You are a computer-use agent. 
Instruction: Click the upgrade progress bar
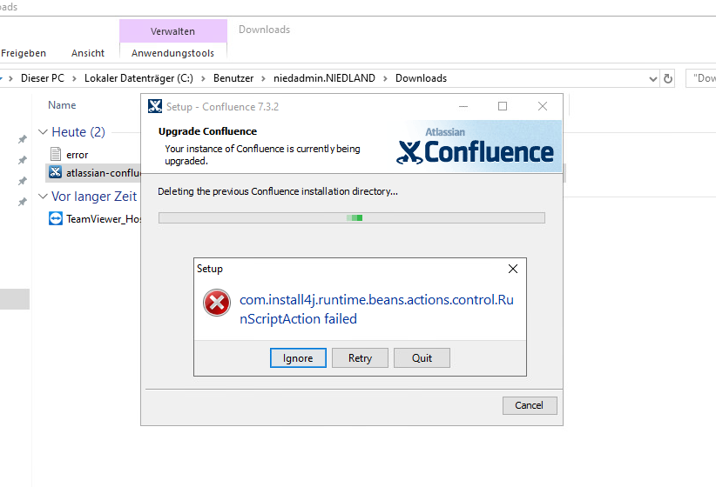351,217
